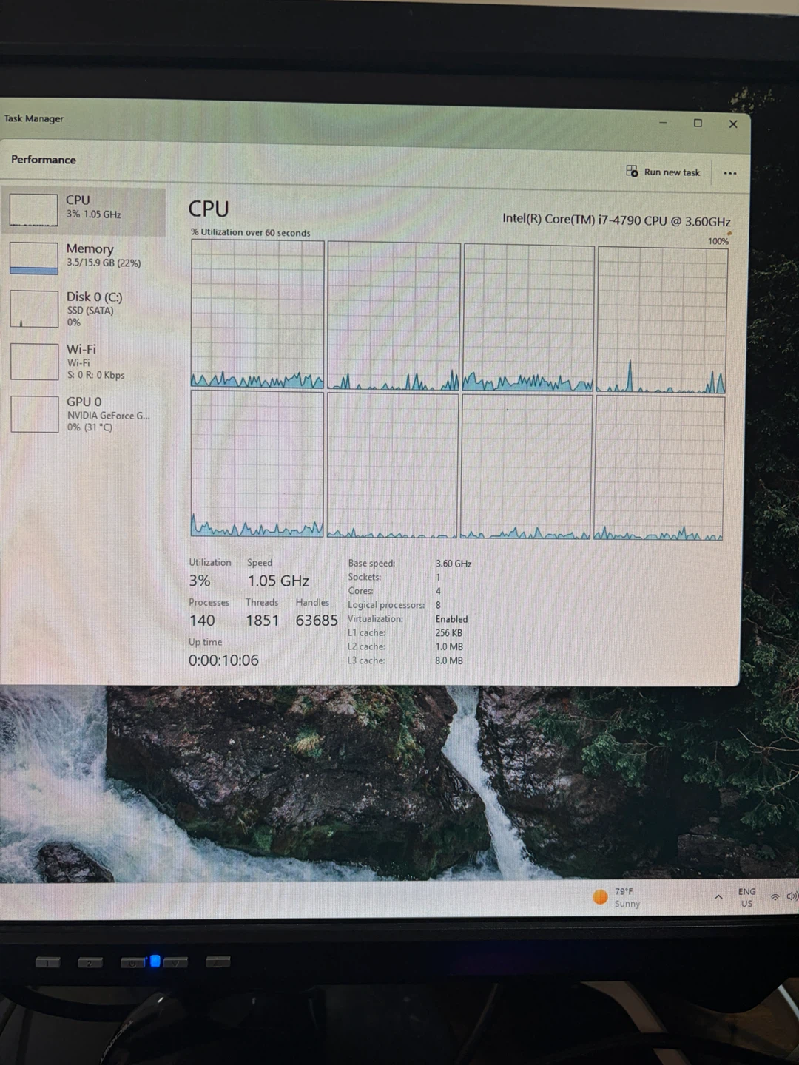The height and width of the screenshot is (1065, 799).
Task: Minimize the Task Manager window
Action: point(663,123)
